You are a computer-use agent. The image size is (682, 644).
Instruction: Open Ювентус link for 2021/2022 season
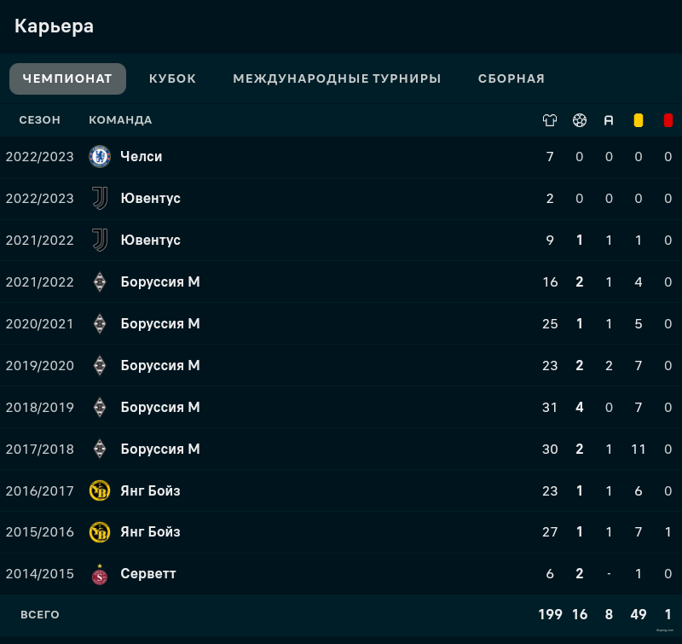151,241
